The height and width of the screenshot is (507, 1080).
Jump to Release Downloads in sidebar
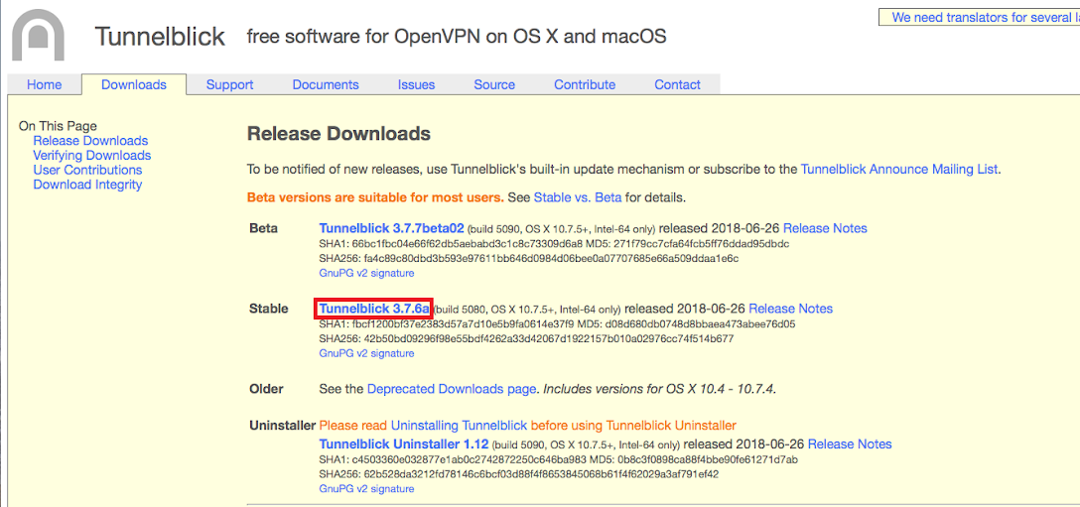coord(90,141)
